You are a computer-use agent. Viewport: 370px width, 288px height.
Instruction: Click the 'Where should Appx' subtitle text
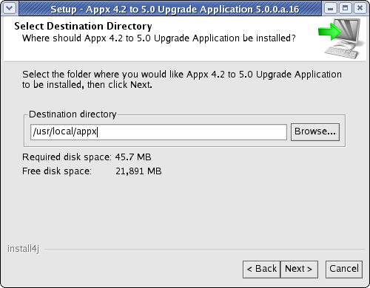159,38
